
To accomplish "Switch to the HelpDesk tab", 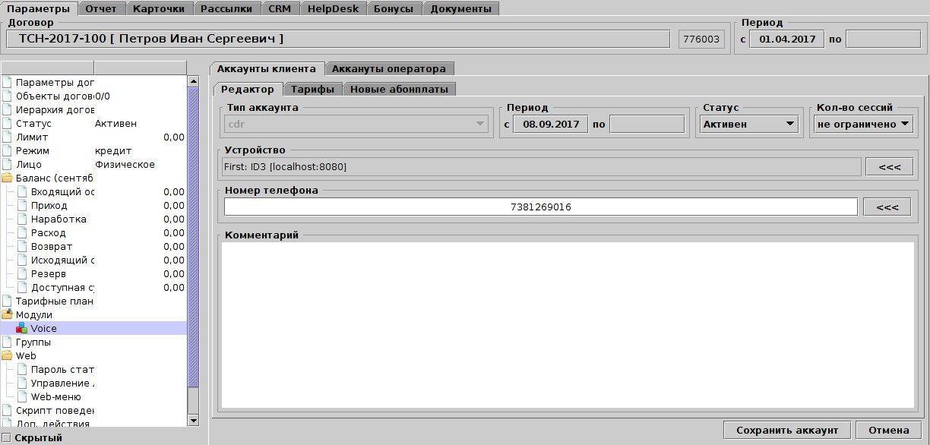I will tap(334, 9).
